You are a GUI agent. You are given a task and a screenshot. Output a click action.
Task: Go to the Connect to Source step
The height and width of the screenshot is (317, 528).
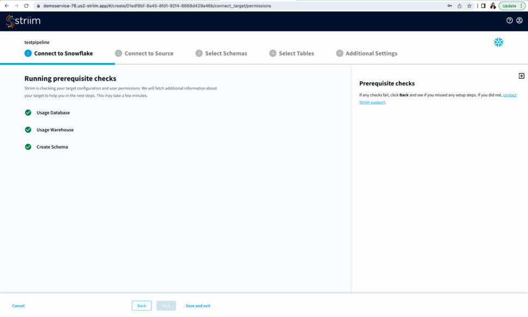(149, 53)
